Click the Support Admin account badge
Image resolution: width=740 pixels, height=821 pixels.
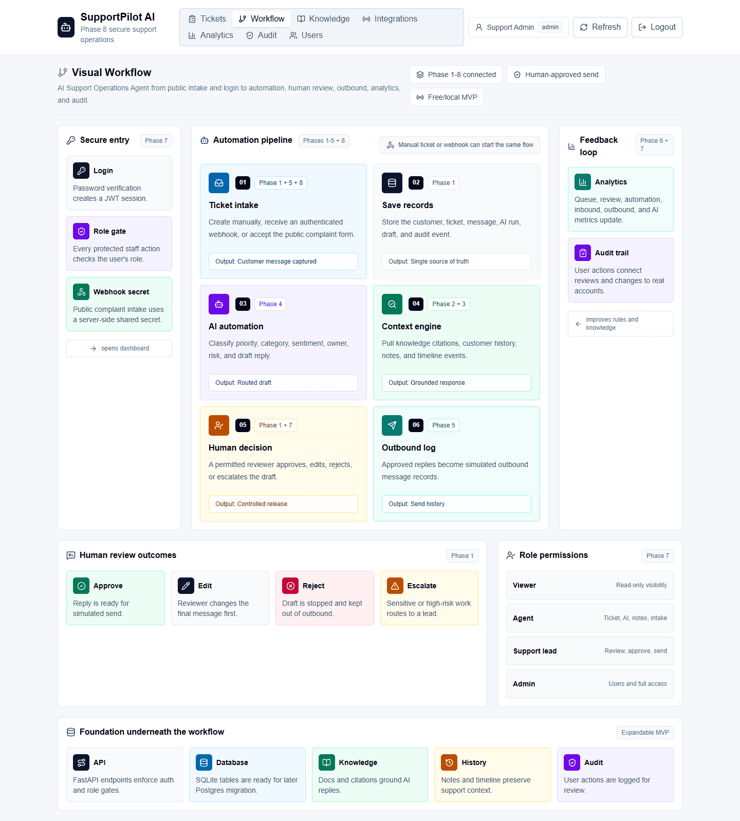tap(518, 27)
